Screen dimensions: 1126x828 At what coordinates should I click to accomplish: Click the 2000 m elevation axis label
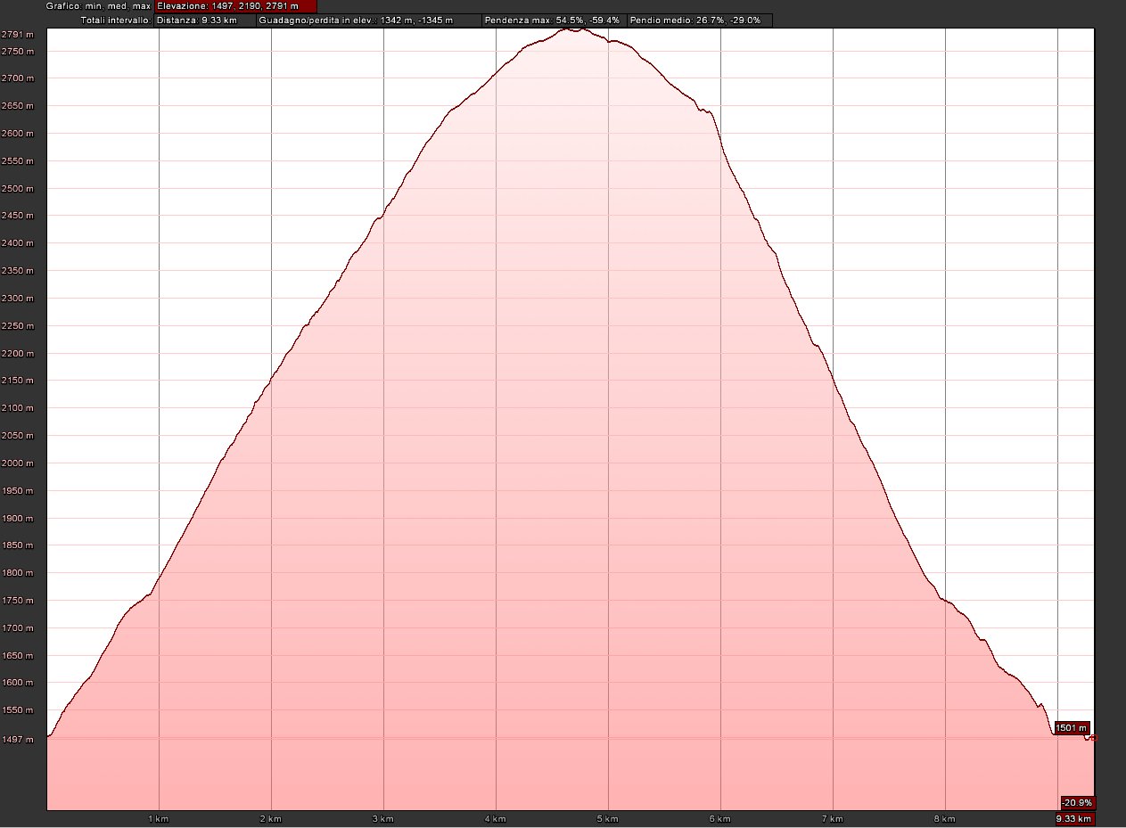[x=18, y=463]
